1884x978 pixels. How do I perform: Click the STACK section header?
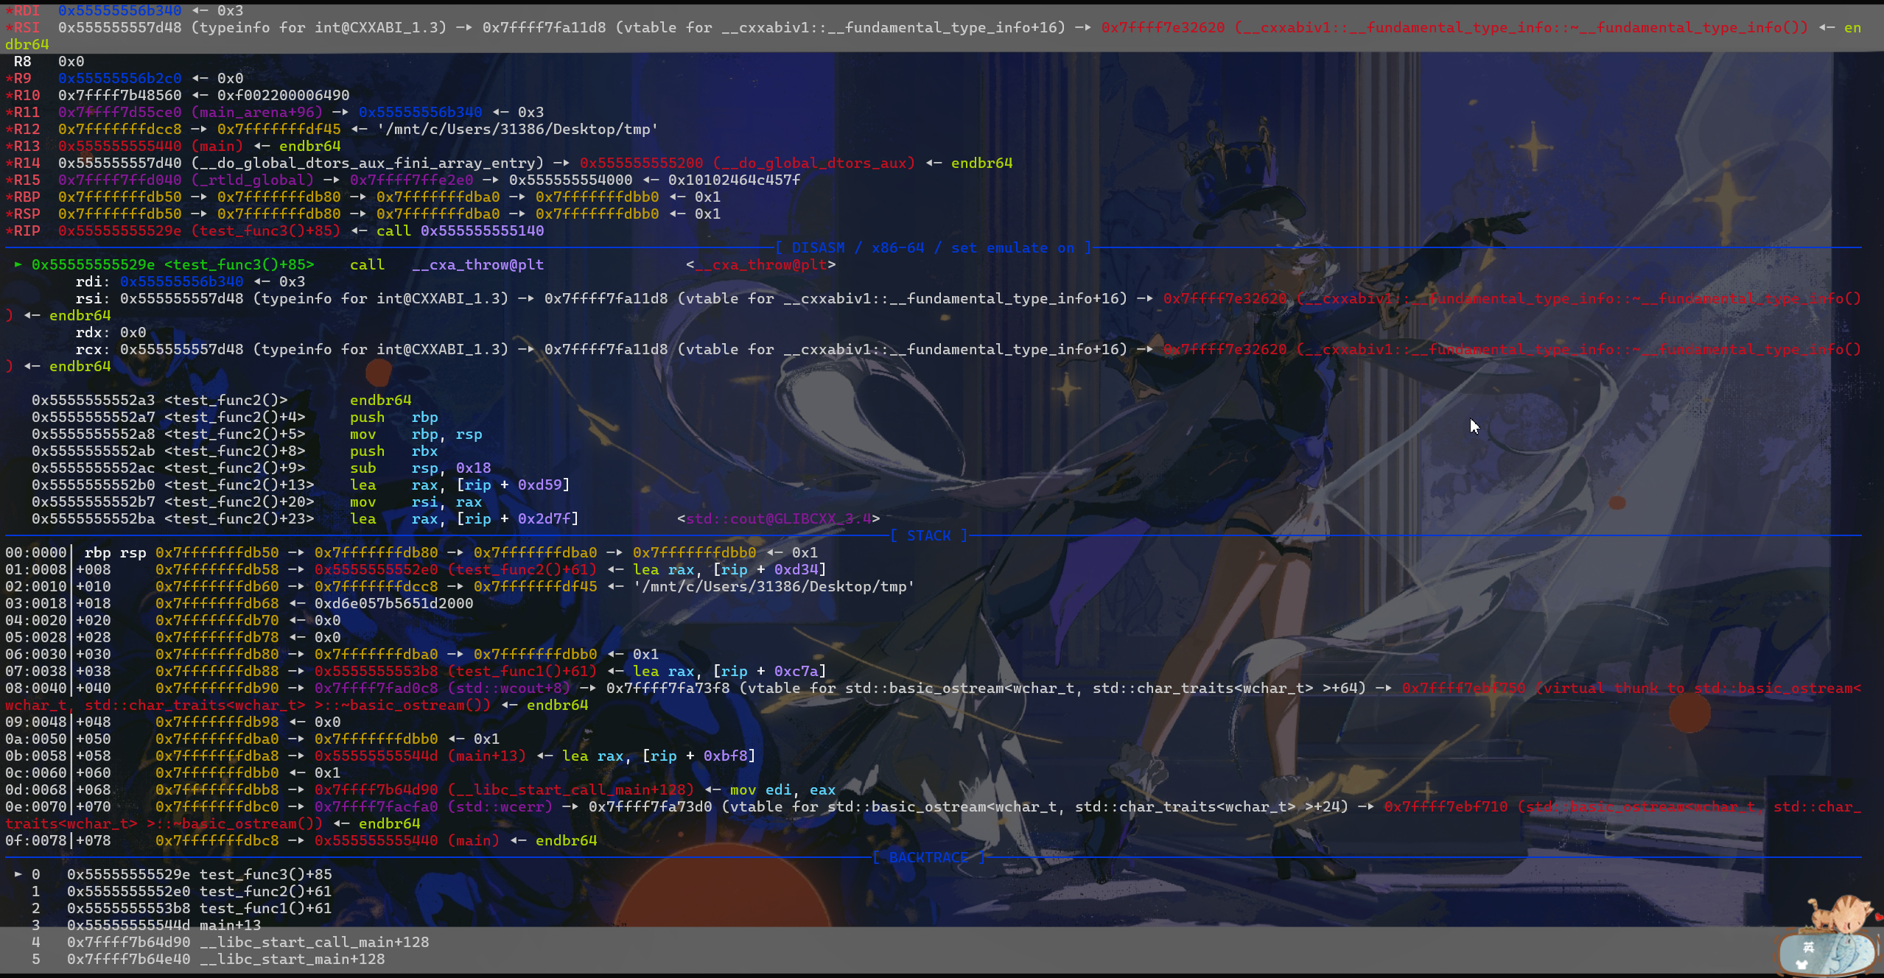[x=928, y=535]
